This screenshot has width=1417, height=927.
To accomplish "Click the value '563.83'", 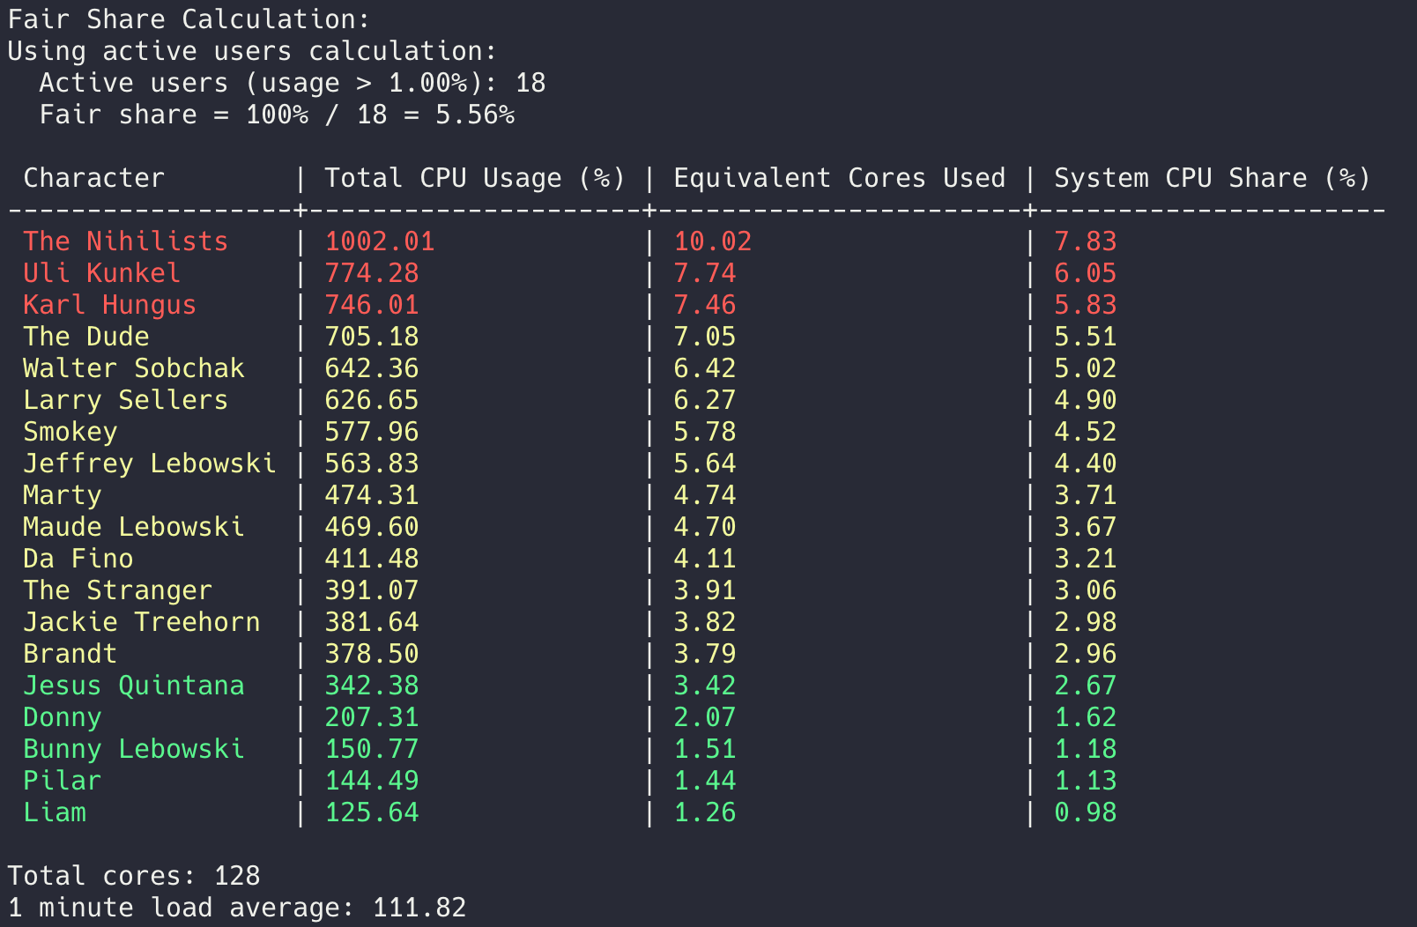I will [x=372, y=463].
